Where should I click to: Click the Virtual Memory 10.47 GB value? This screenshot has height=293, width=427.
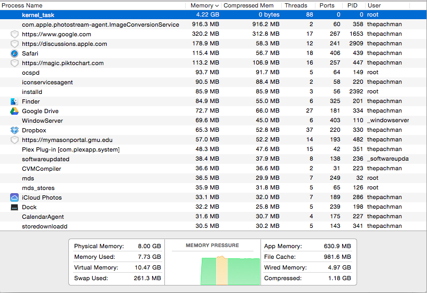148,267
